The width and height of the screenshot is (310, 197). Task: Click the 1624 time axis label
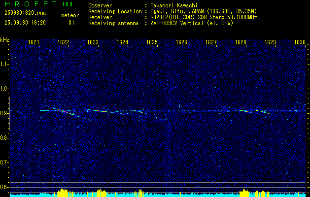click(123, 42)
